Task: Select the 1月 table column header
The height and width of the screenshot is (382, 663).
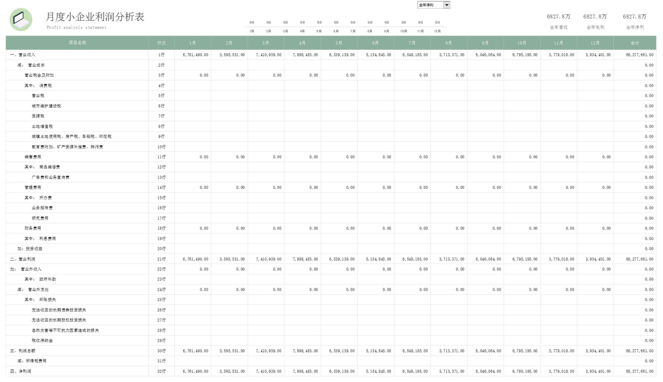Action: tap(193, 43)
